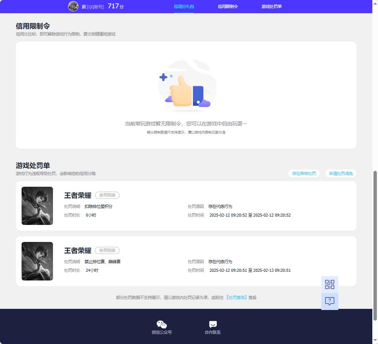Open the 【处罚查询】 link
The width and height of the screenshot is (378, 344).
click(x=236, y=298)
